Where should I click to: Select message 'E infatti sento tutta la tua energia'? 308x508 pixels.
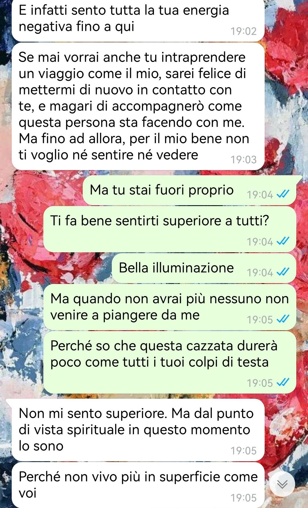(x=138, y=20)
